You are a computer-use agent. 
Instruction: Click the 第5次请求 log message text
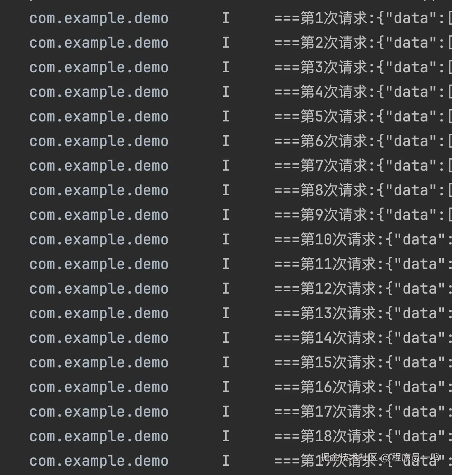point(363,116)
